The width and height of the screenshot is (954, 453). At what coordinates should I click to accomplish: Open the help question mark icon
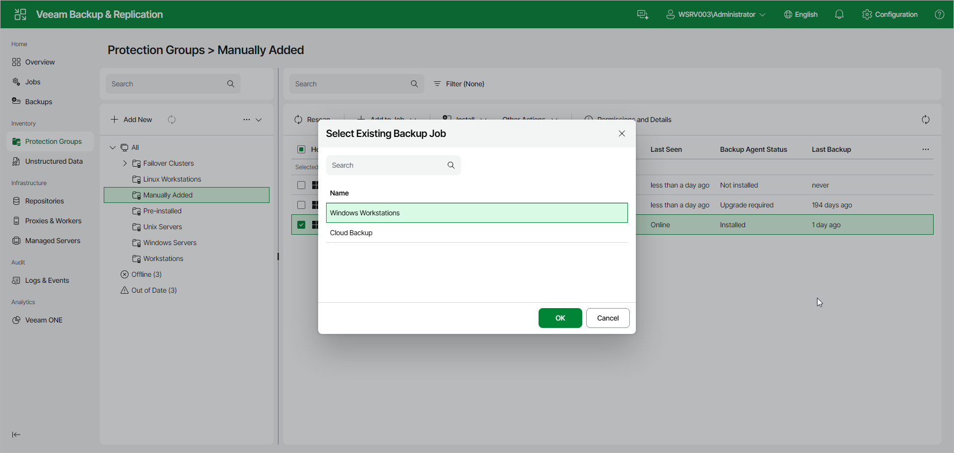(940, 14)
